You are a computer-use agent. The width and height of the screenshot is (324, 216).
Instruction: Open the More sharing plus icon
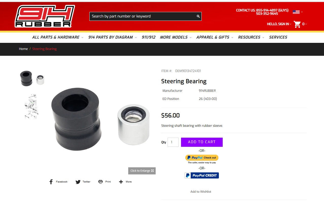tap(121, 182)
